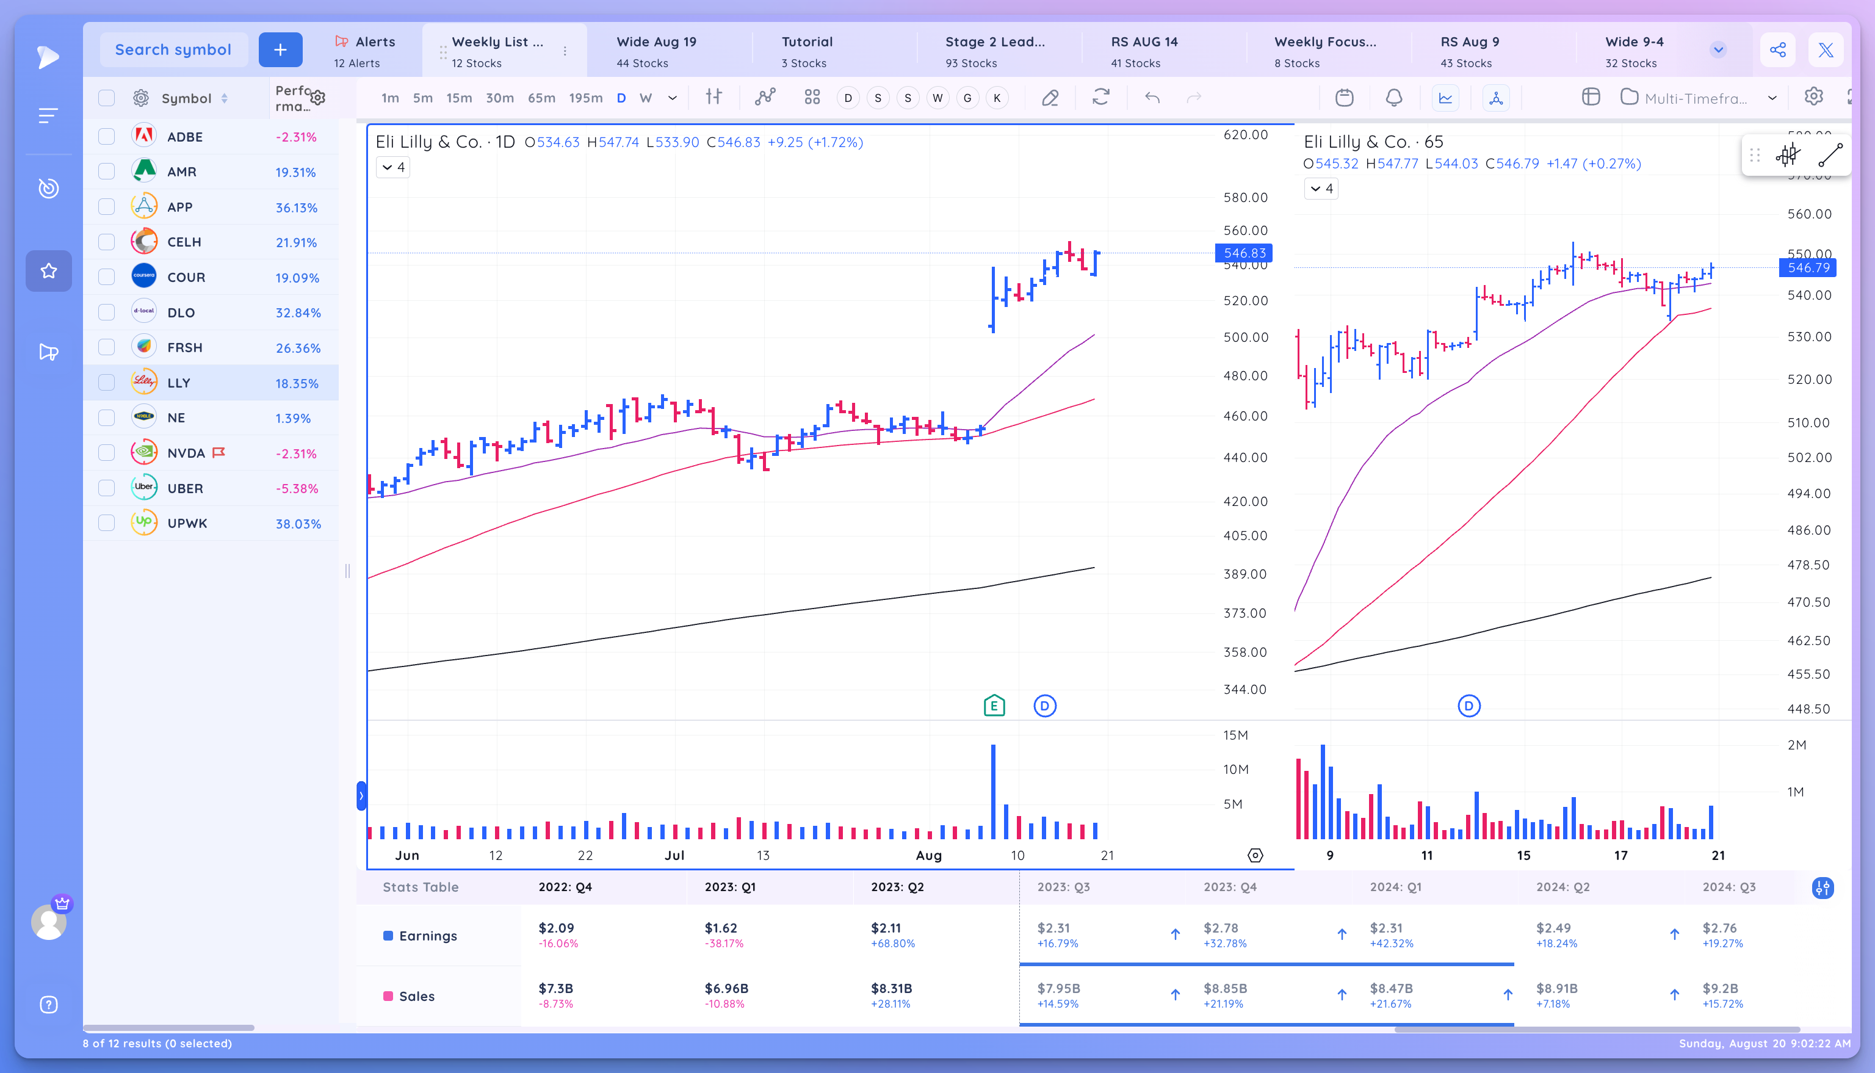Open symbol column settings gear icon

coord(141,98)
